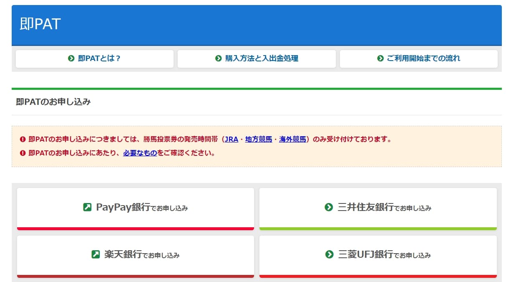Image resolution: width=506 pixels, height=282 pixels.
Task: Click the JRA link in notice
Action: (232, 140)
